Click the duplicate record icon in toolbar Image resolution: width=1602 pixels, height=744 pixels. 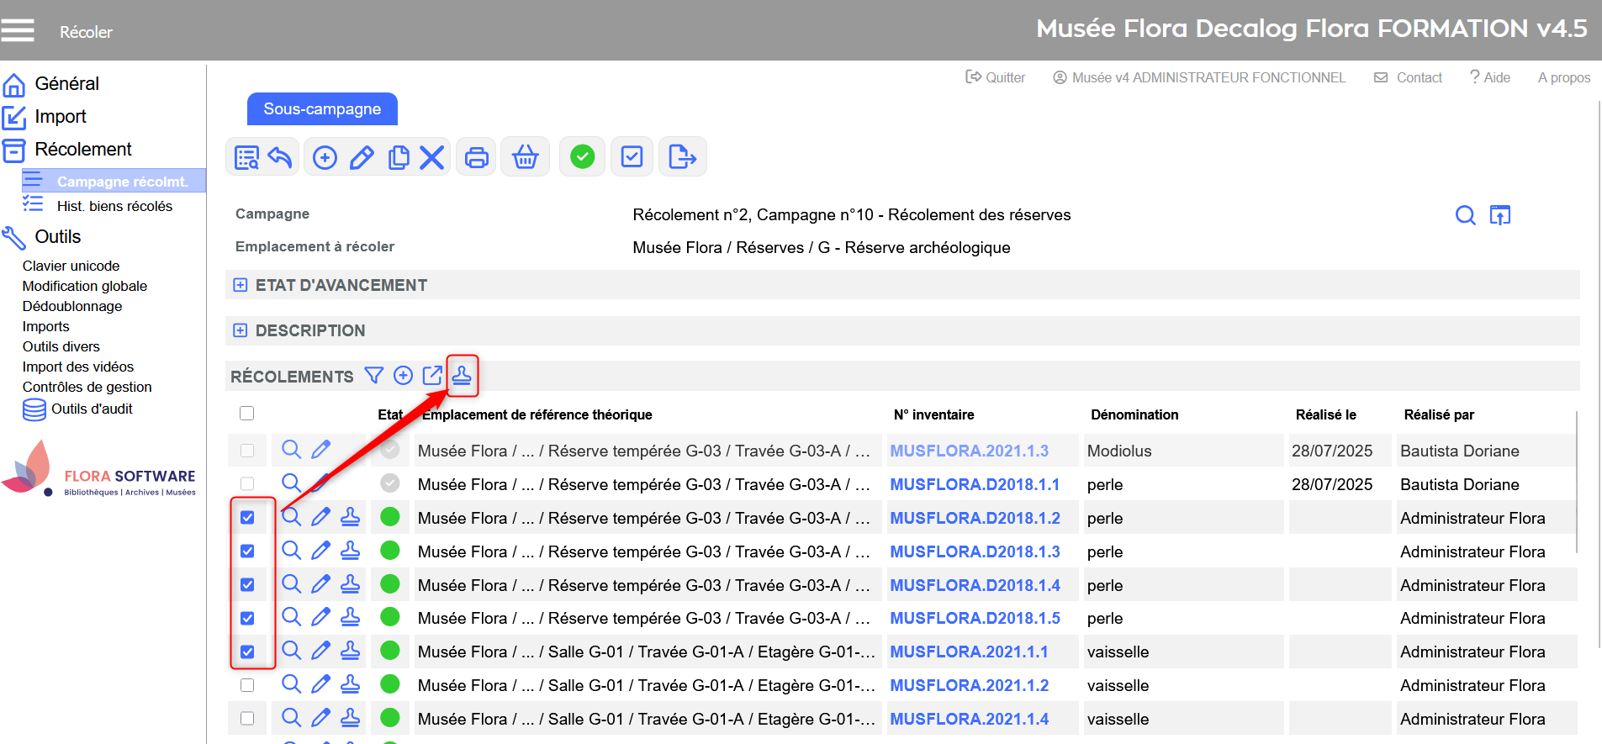click(x=399, y=157)
